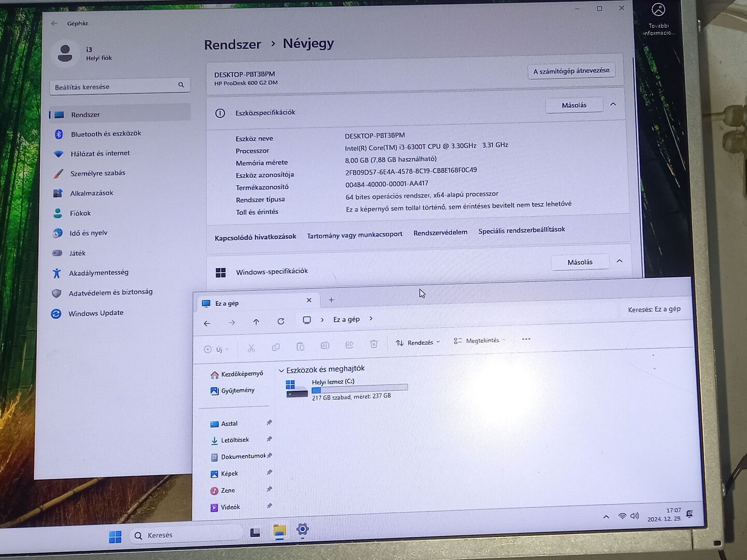Click the search magnifier in Settings

click(x=181, y=85)
